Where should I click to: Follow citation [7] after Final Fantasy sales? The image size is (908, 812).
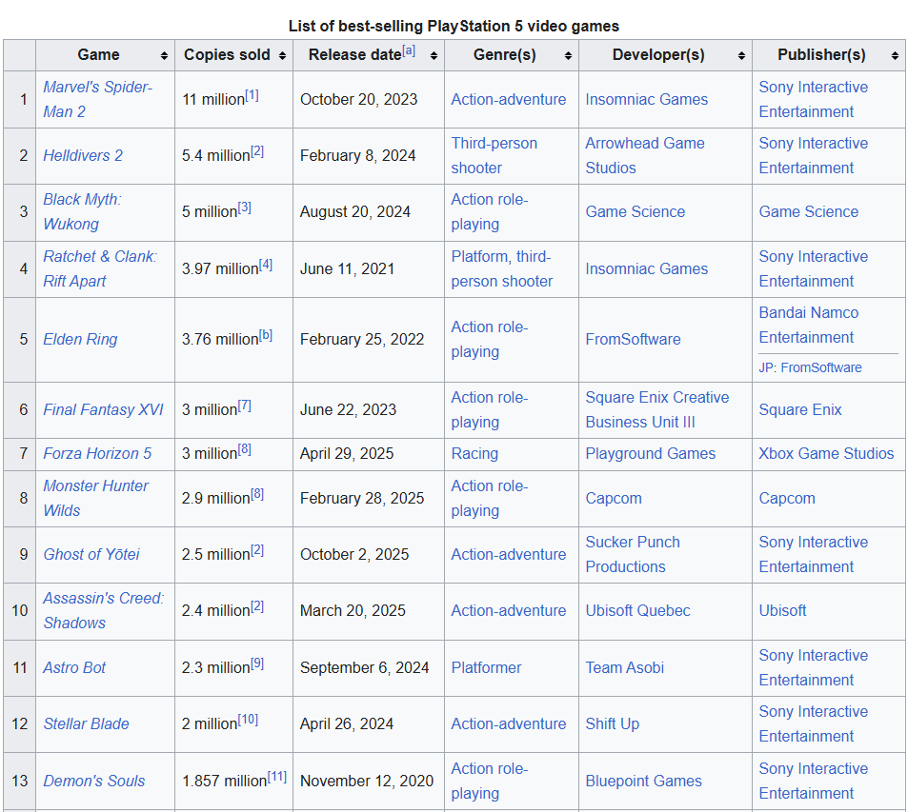[x=244, y=406]
